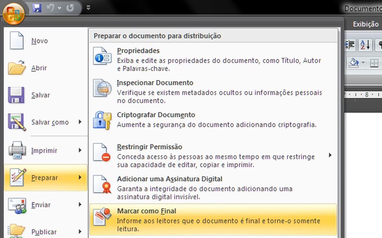Click the horizontal ruler above the document
The image size is (382, 238).
pos(363,94)
